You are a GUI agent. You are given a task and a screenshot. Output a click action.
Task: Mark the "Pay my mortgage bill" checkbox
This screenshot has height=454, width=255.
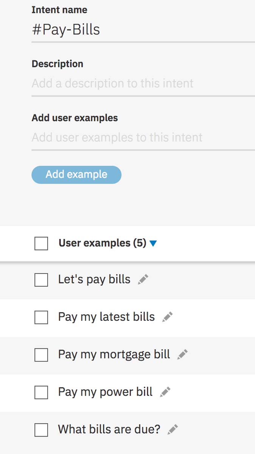pyautogui.click(x=41, y=355)
